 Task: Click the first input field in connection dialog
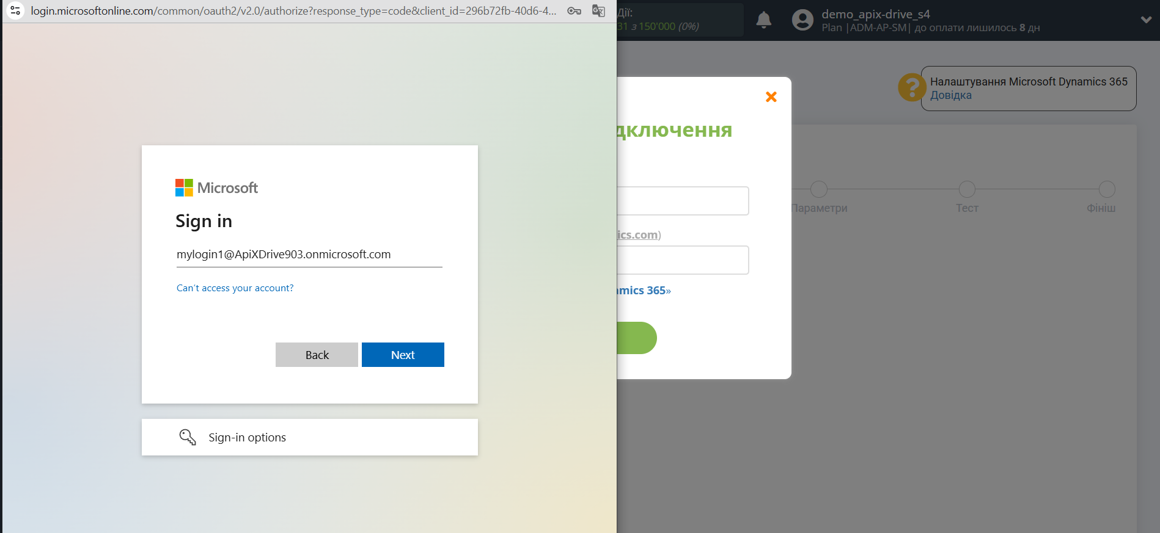(x=683, y=201)
